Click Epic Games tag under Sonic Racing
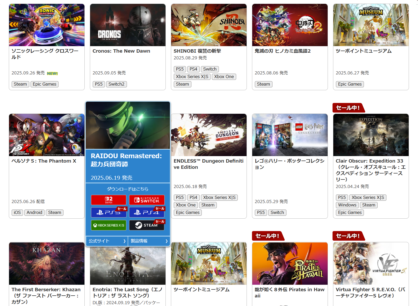The width and height of the screenshot is (418, 306). 45,84
